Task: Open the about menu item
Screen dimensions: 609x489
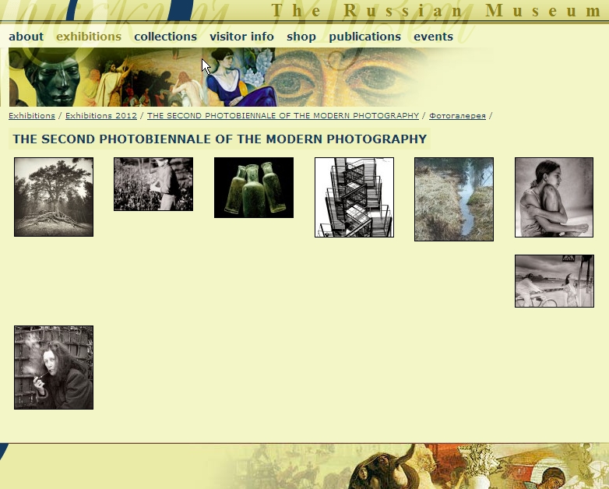Action: click(x=26, y=37)
